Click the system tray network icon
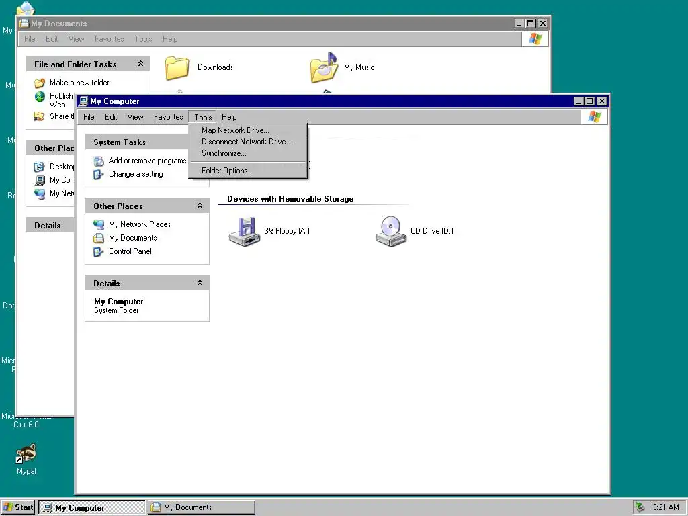This screenshot has width=688, height=516. pyautogui.click(x=640, y=507)
